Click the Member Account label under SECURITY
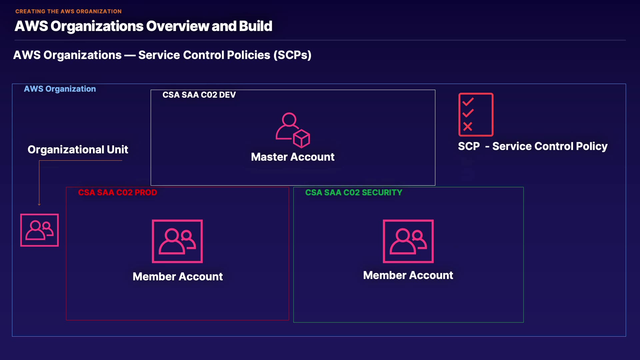 tap(408, 275)
